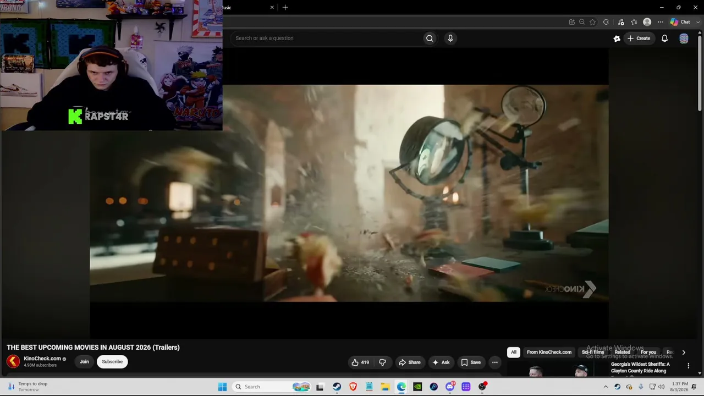Select the Related filter chip
This screenshot has width=704, height=396.
pos(623,353)
